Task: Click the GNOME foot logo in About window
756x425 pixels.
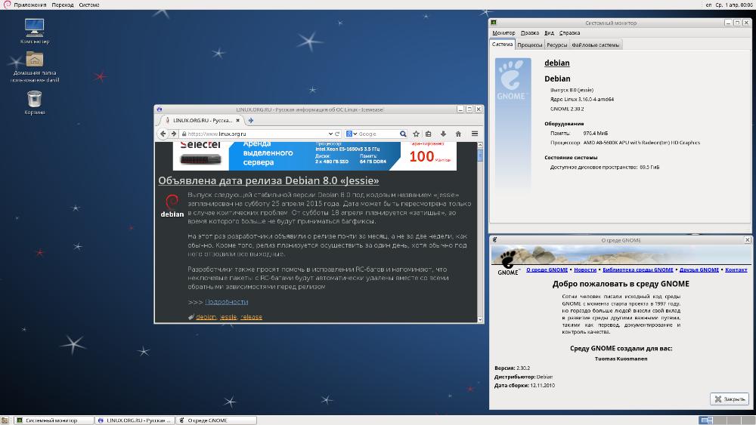Action: 508,262
